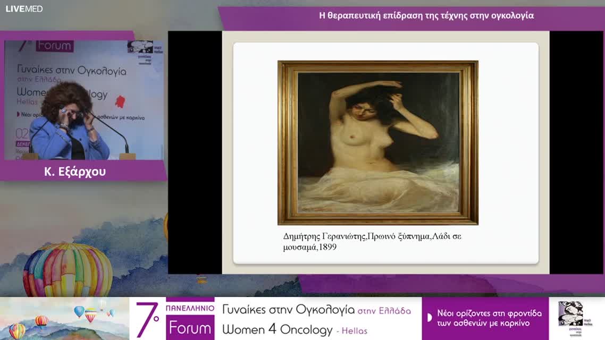
Task: Click the caption line μουσαμά, 1899
Action: (310, 247)
